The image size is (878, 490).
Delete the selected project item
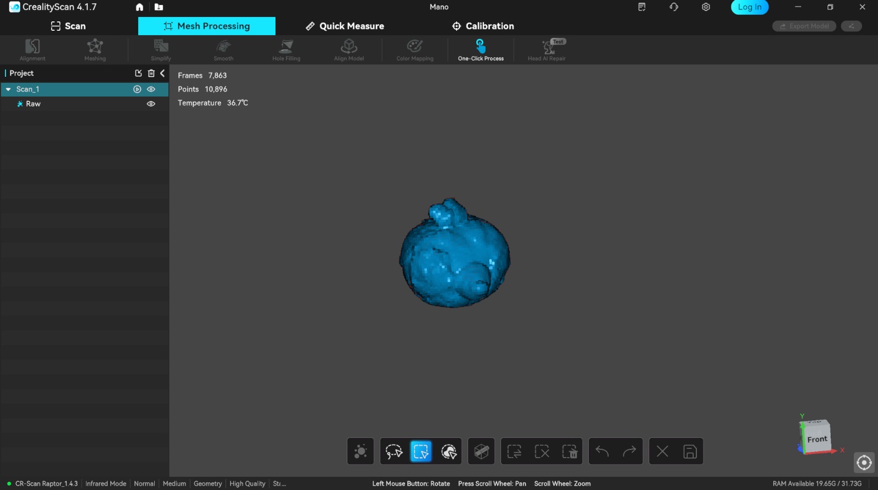(151, 73)
